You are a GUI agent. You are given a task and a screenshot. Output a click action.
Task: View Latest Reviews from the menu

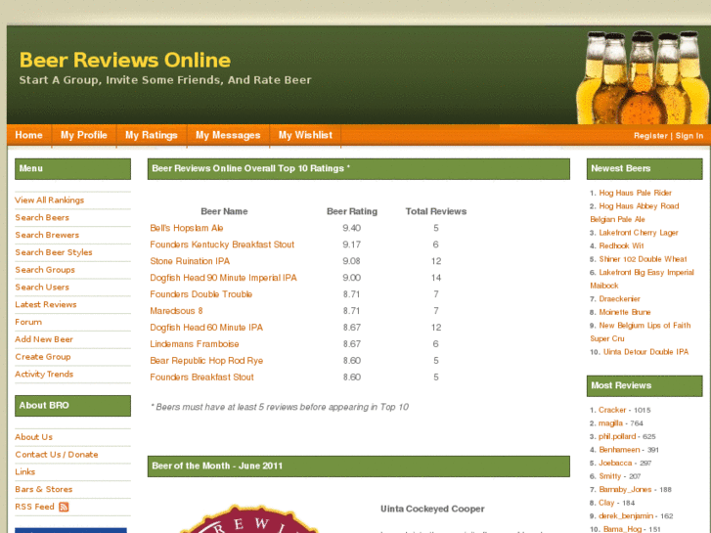(x=46, y=304)
